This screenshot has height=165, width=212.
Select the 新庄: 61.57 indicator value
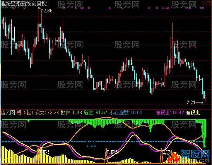click(x=96, y=113)
